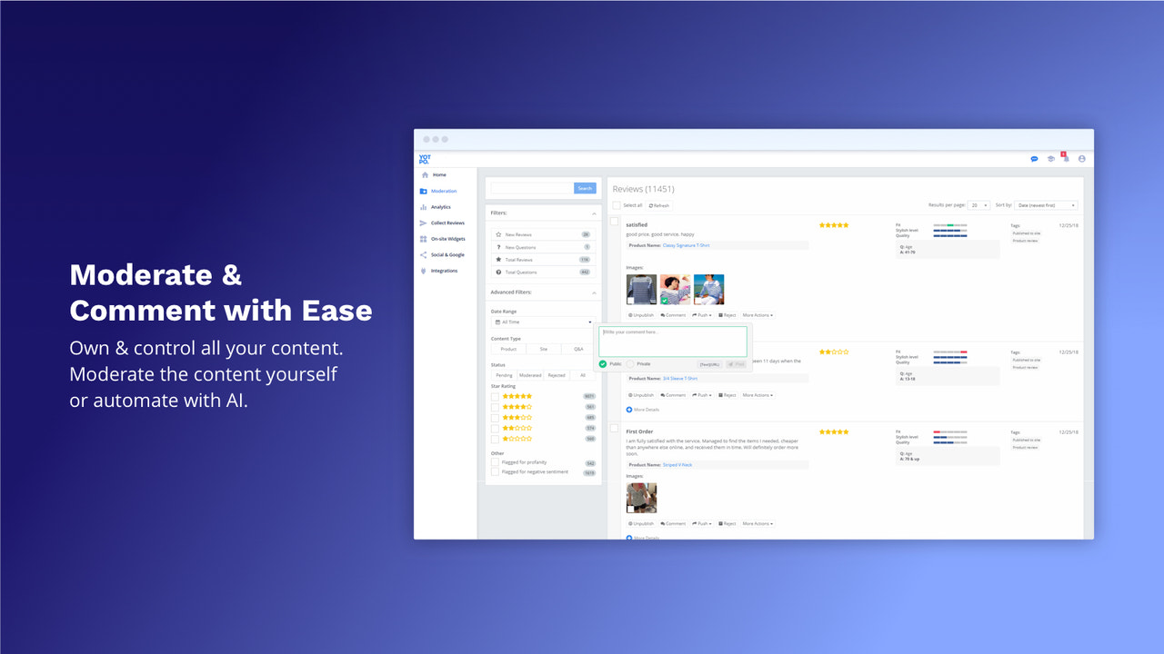
Task: Comment on the "satisfied" review
Action: (673, 315)
